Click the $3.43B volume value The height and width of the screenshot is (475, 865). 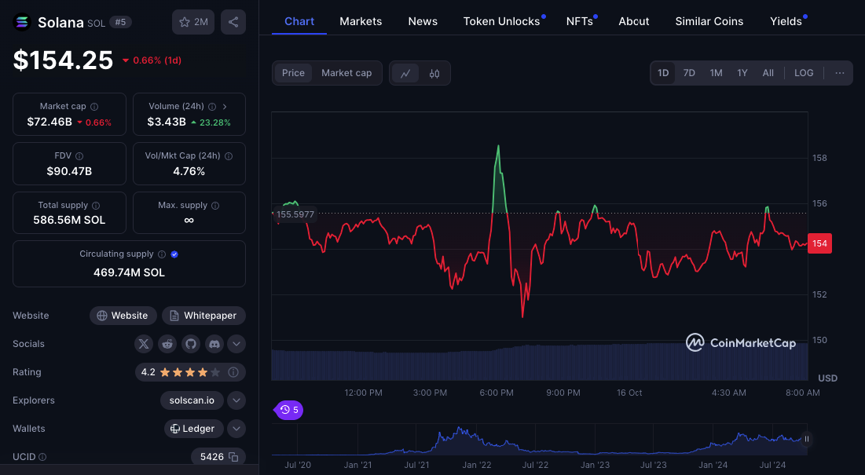[167, 122]
